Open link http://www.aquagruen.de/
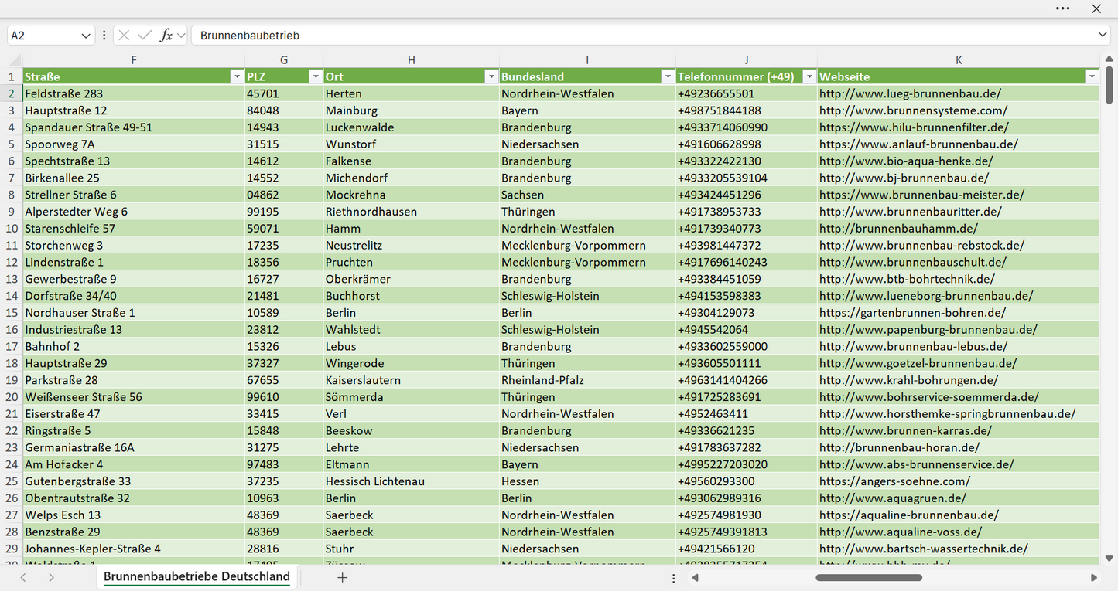This screenshot has width=1118, height=591. click(x=892, y=498)
